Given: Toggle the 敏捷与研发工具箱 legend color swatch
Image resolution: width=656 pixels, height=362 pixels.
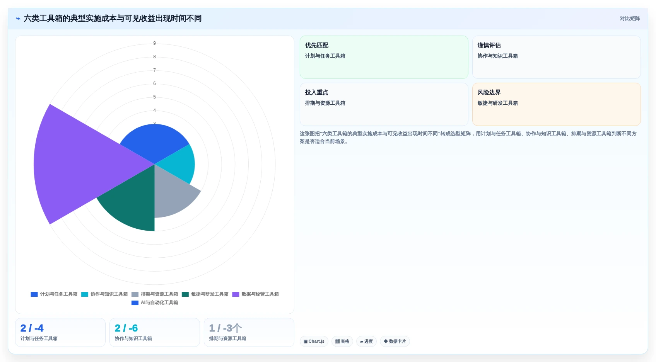Looking at the screenshot, I should 185,294.
